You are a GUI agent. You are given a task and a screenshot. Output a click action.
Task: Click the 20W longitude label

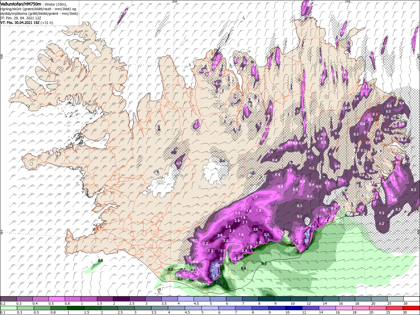175,2
